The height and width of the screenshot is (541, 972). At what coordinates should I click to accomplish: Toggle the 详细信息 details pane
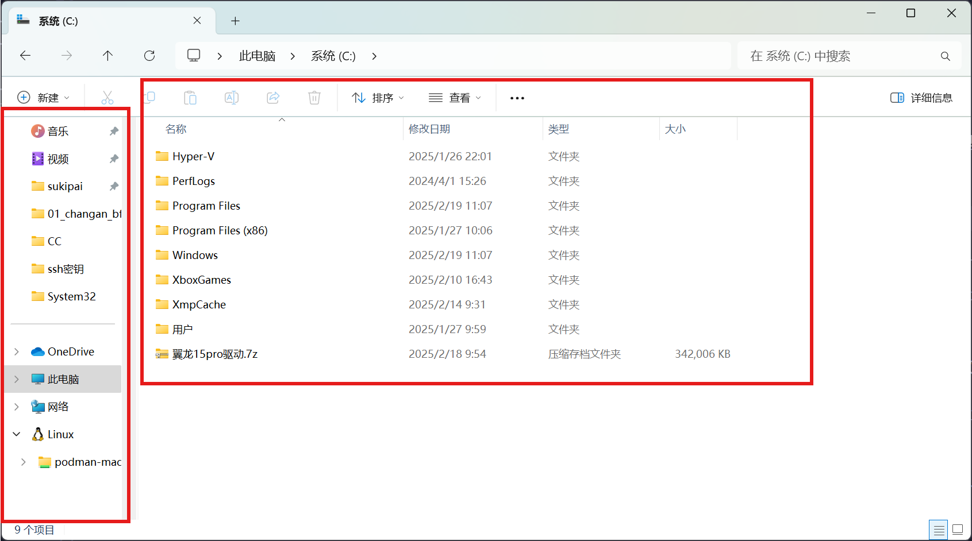(921, 98)
